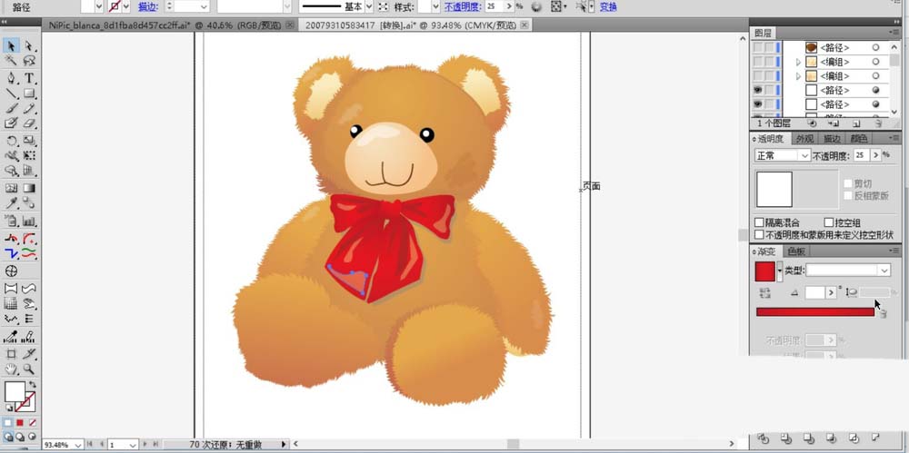
Task: Switch to the NiPic_blanca document tab
Action: click(120, 26)
